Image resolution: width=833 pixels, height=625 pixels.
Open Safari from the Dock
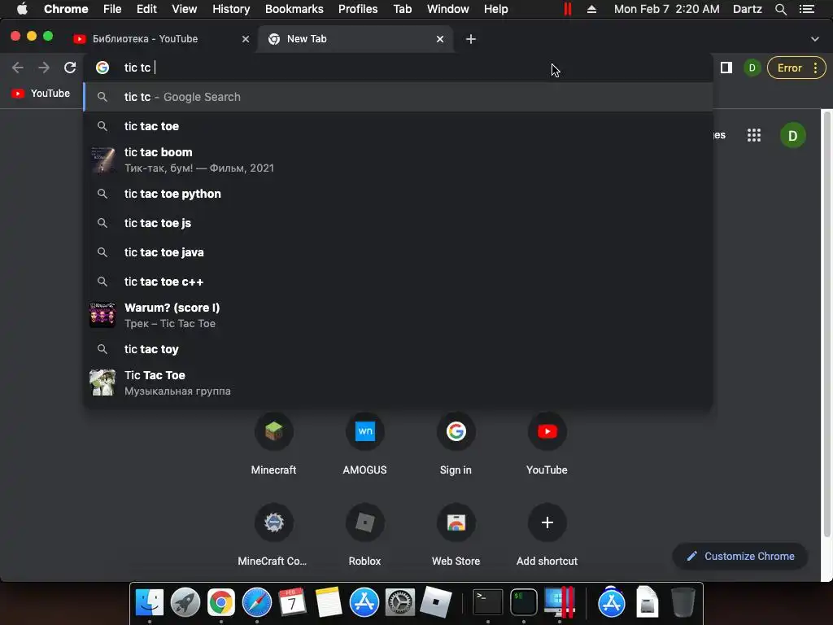coord(257,602)
